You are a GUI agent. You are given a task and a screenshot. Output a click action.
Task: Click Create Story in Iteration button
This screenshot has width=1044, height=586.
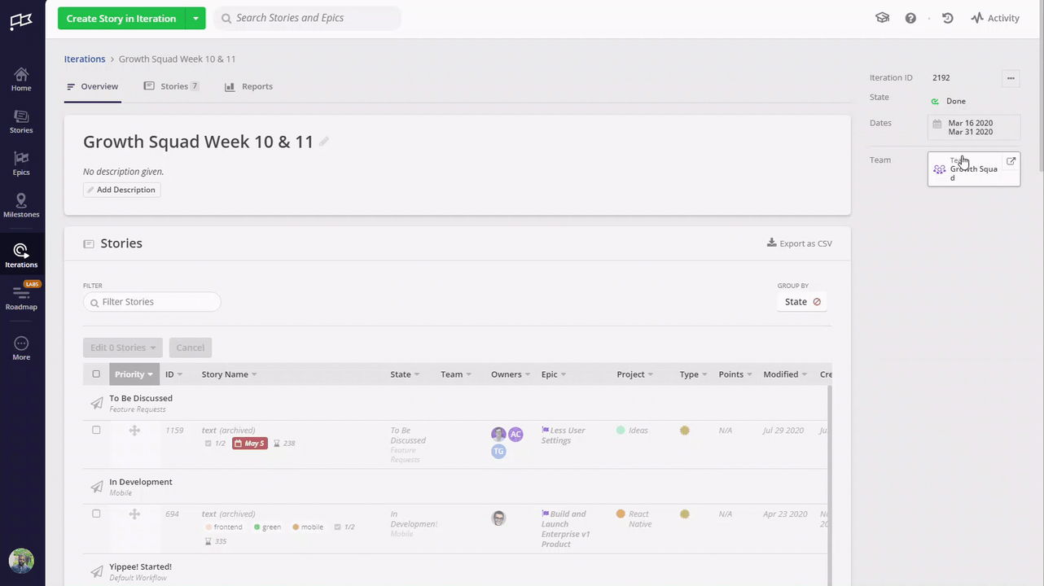[x=121, y=18]
